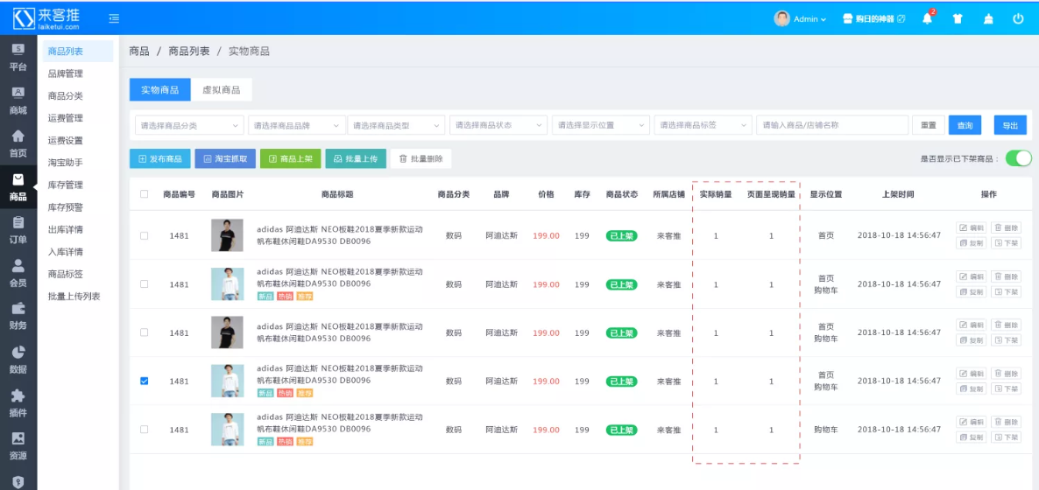Open the 请选择商品标签 dropdown
Viewport: 1039px width, 490px height.
[703, 125]
